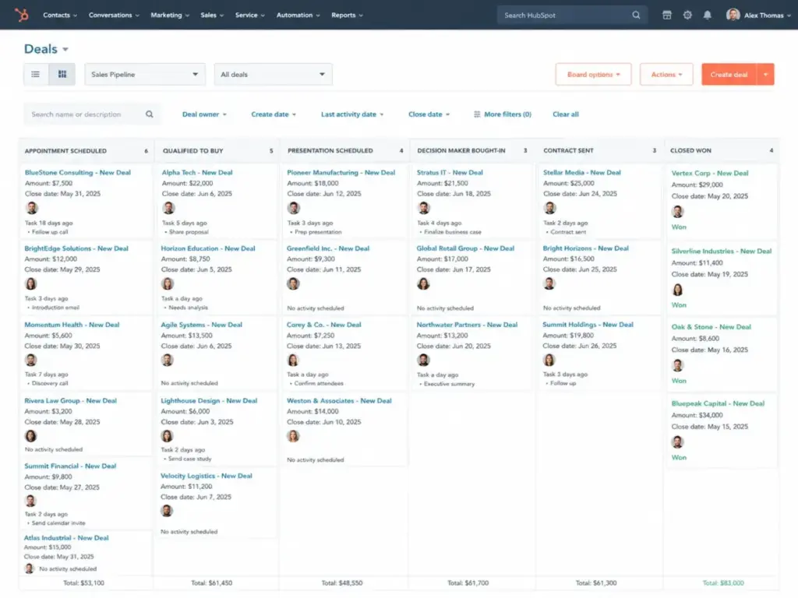The height and width of the screenshot is (598, 798).
Task: Click owner avatar on Pioneer Manufacturing card
Action: [x=294, y=208]
